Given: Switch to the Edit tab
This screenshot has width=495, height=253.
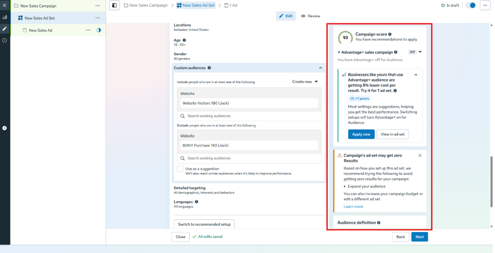Looking at the screenshot, I should pyautogui.click(x=286, y=16).
